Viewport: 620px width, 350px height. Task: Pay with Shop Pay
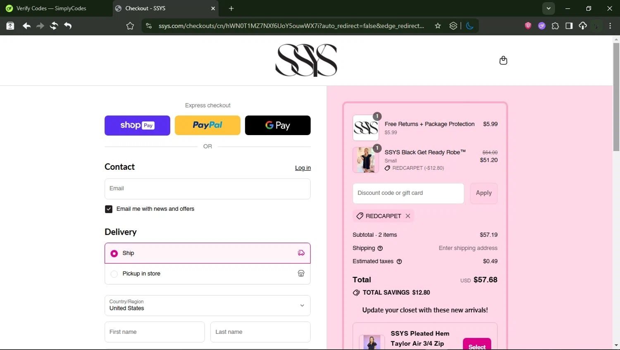point(137,125)
